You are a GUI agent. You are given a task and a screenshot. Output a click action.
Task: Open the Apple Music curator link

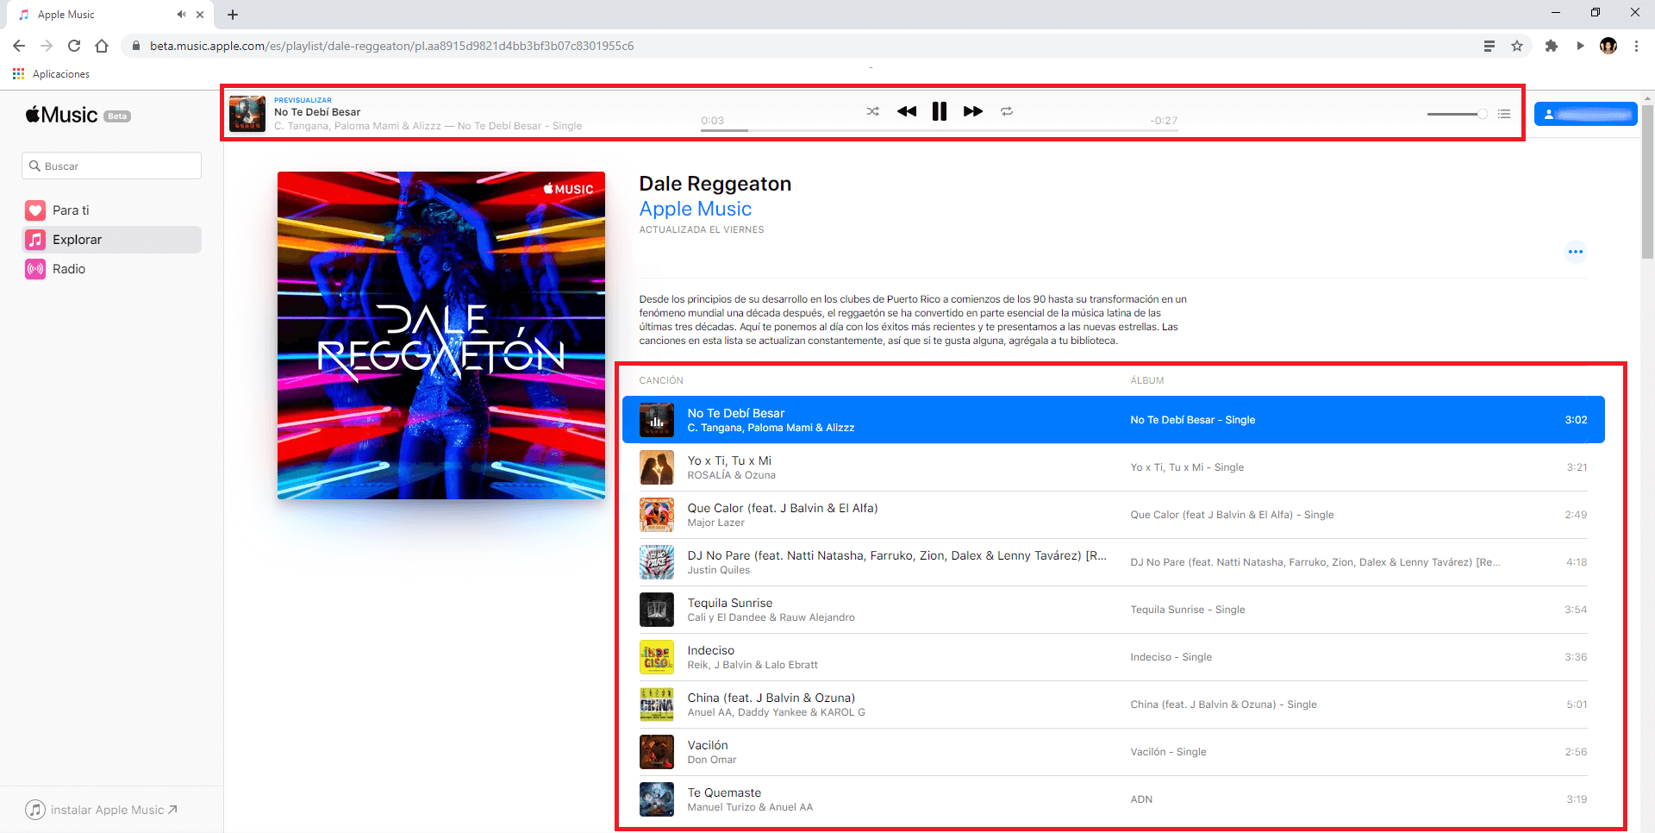[x=696, y=209]
